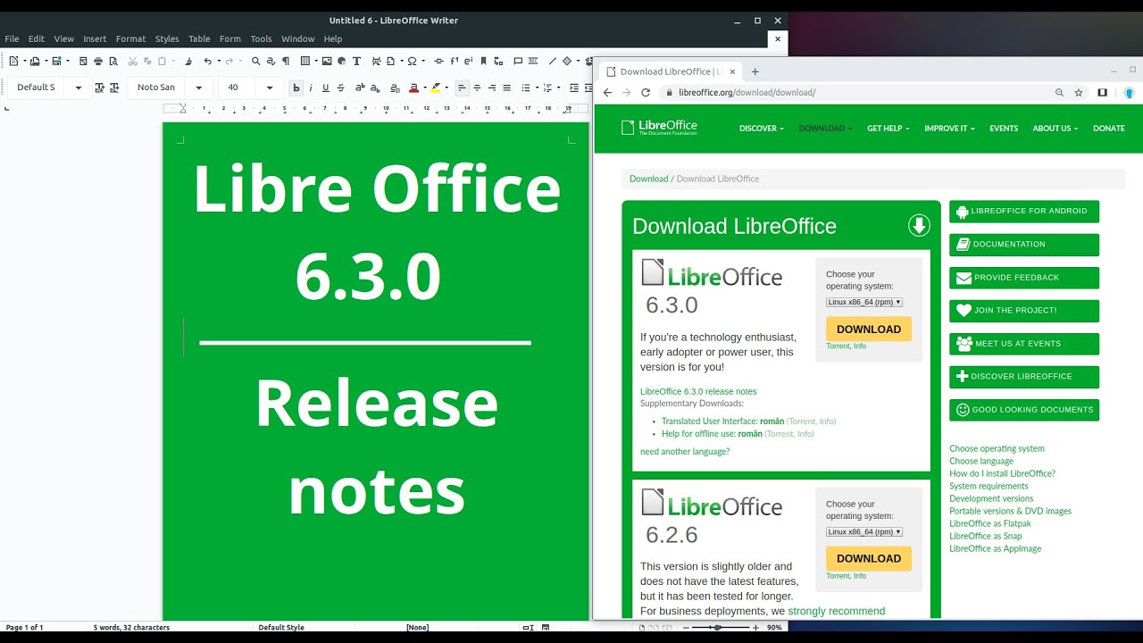The height and width of the screenshot is (643, 1143).
Task: Click the Update Selected Style icon
Action: (x=99, y=88)
